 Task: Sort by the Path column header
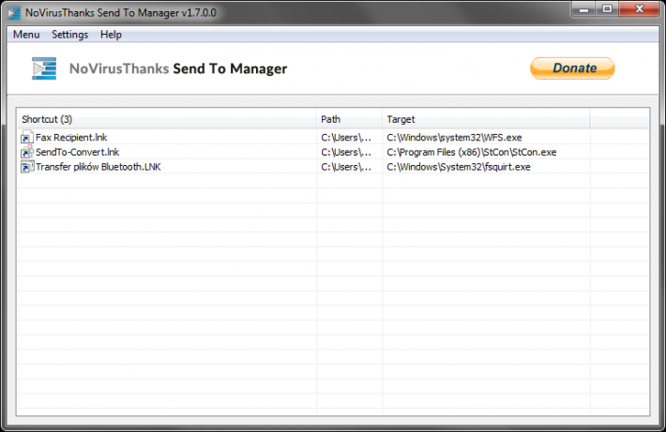[350, 119]
